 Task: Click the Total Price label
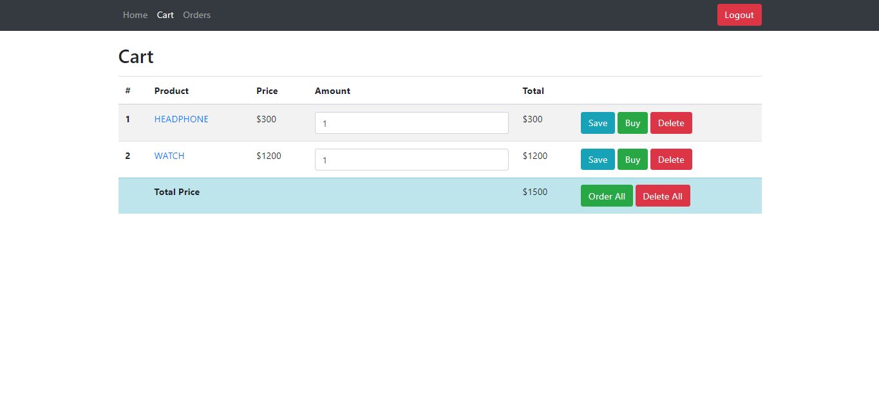(177, 192)
